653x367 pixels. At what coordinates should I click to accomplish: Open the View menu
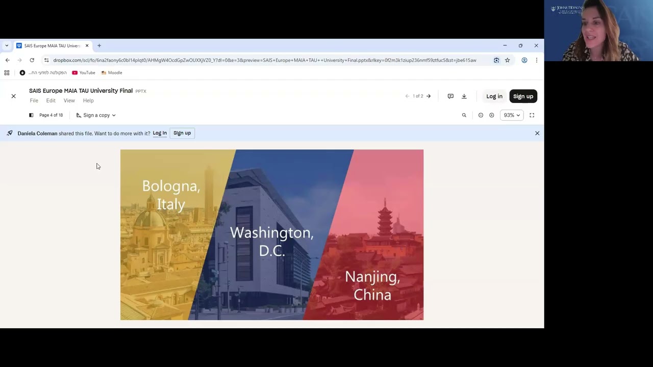pyautogui.click(x=69, y=100)
